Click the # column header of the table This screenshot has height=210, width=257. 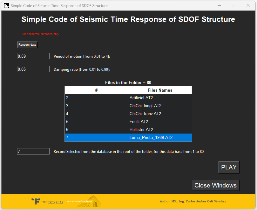coord(96,90)
